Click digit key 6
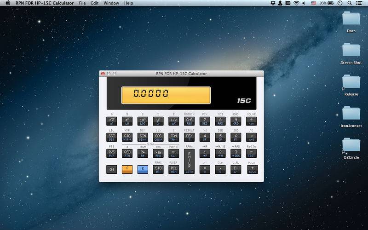Viewport: 368px width, 230px height. pyautogui.click(x=236, y=137)
